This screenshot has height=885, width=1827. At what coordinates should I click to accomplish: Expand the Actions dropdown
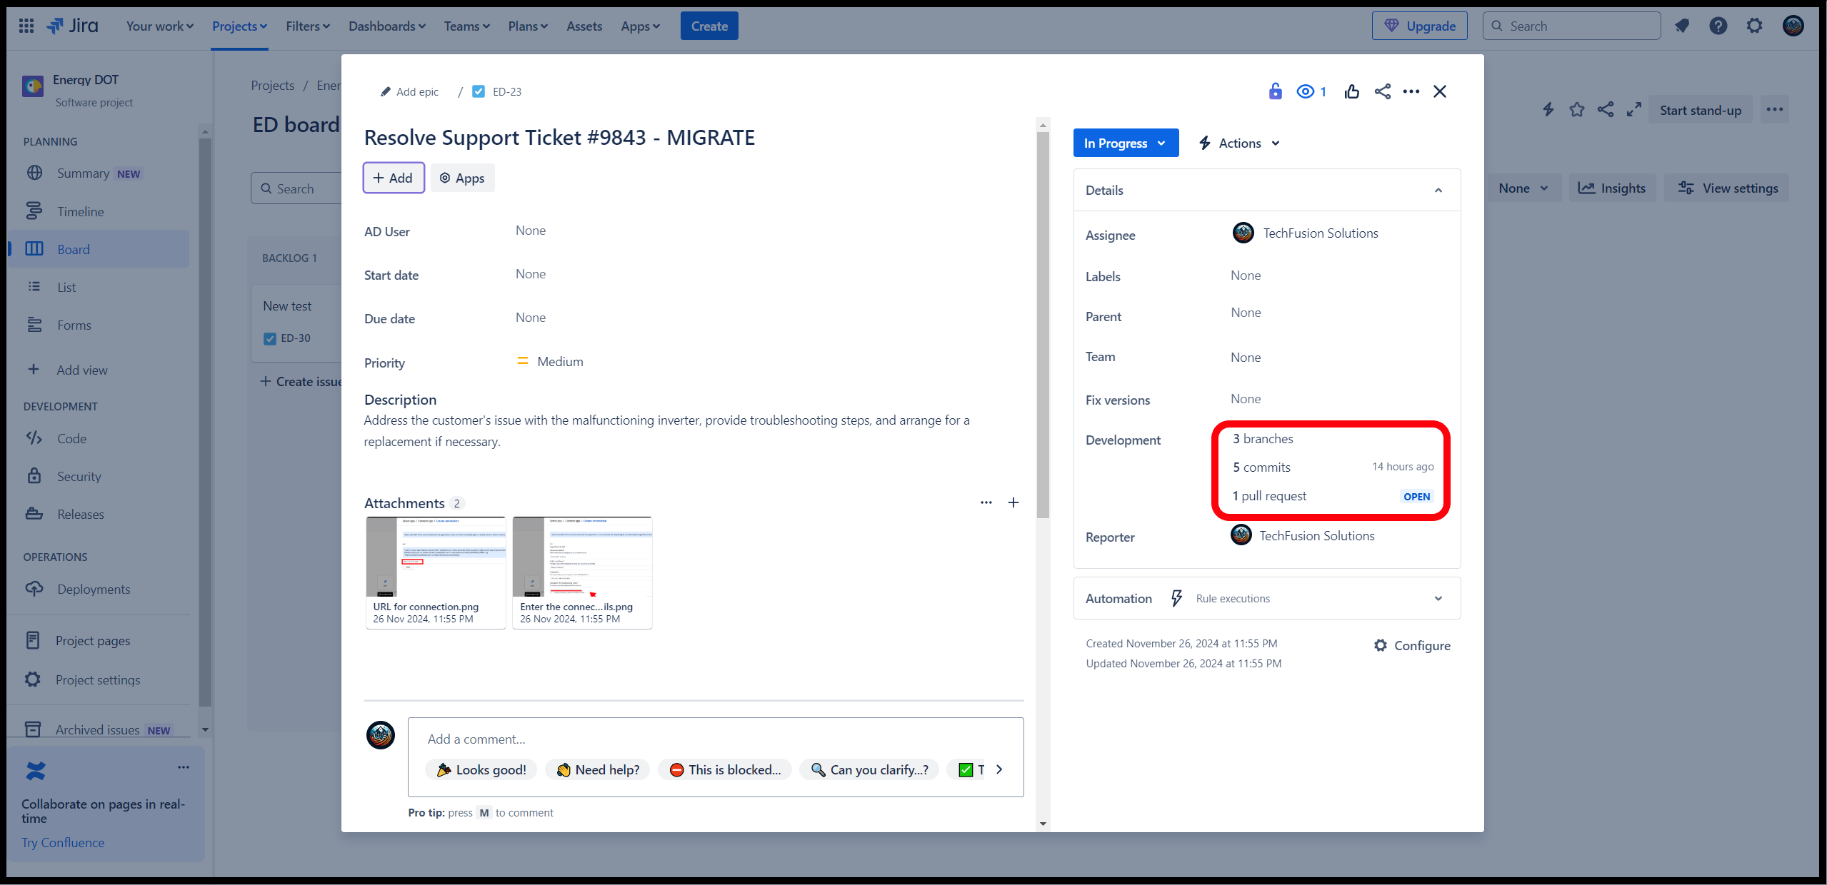tap(1239, 143)
